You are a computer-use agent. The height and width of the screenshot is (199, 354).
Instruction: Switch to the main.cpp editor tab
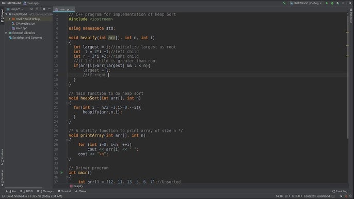pyautogui.click(x=64, y=9)
